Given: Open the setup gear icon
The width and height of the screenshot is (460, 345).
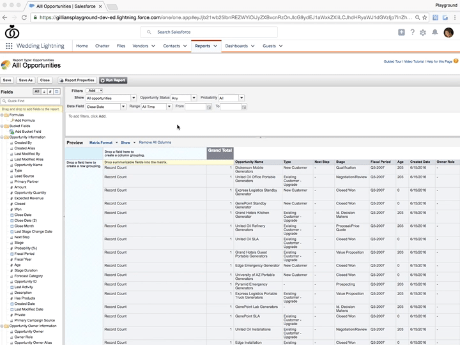Looking at the screenshot, I should click(423, 33).
